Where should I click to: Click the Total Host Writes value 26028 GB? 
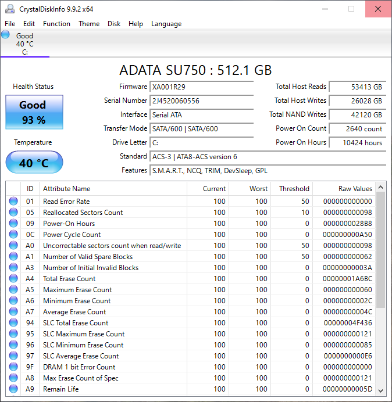click(x=358, y=100)
